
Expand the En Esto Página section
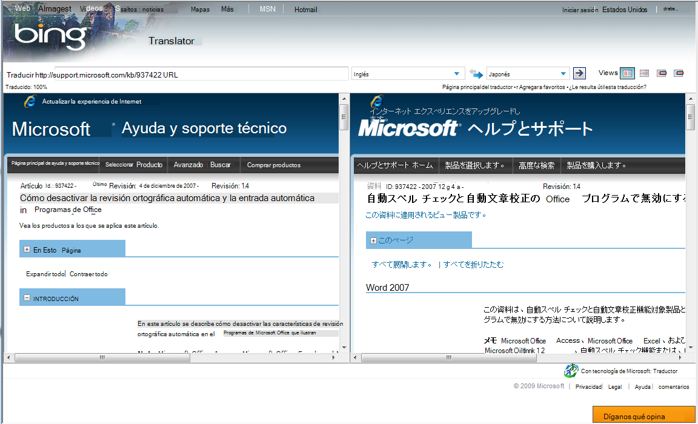click(25, 248)
